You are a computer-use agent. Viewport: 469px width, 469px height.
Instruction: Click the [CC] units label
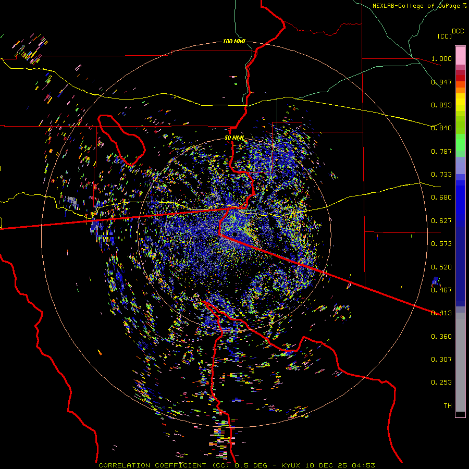pyautogui.click(x=445, y=36)
